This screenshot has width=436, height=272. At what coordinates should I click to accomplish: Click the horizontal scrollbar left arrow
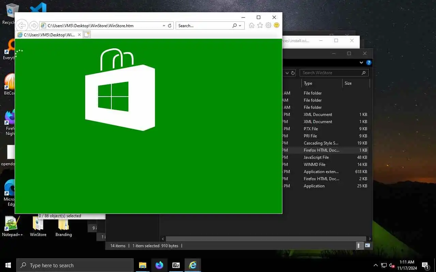pyautogui.click(x=163, y=239)
